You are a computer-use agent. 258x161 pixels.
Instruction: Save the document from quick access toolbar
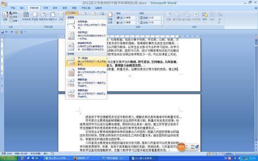2,32
